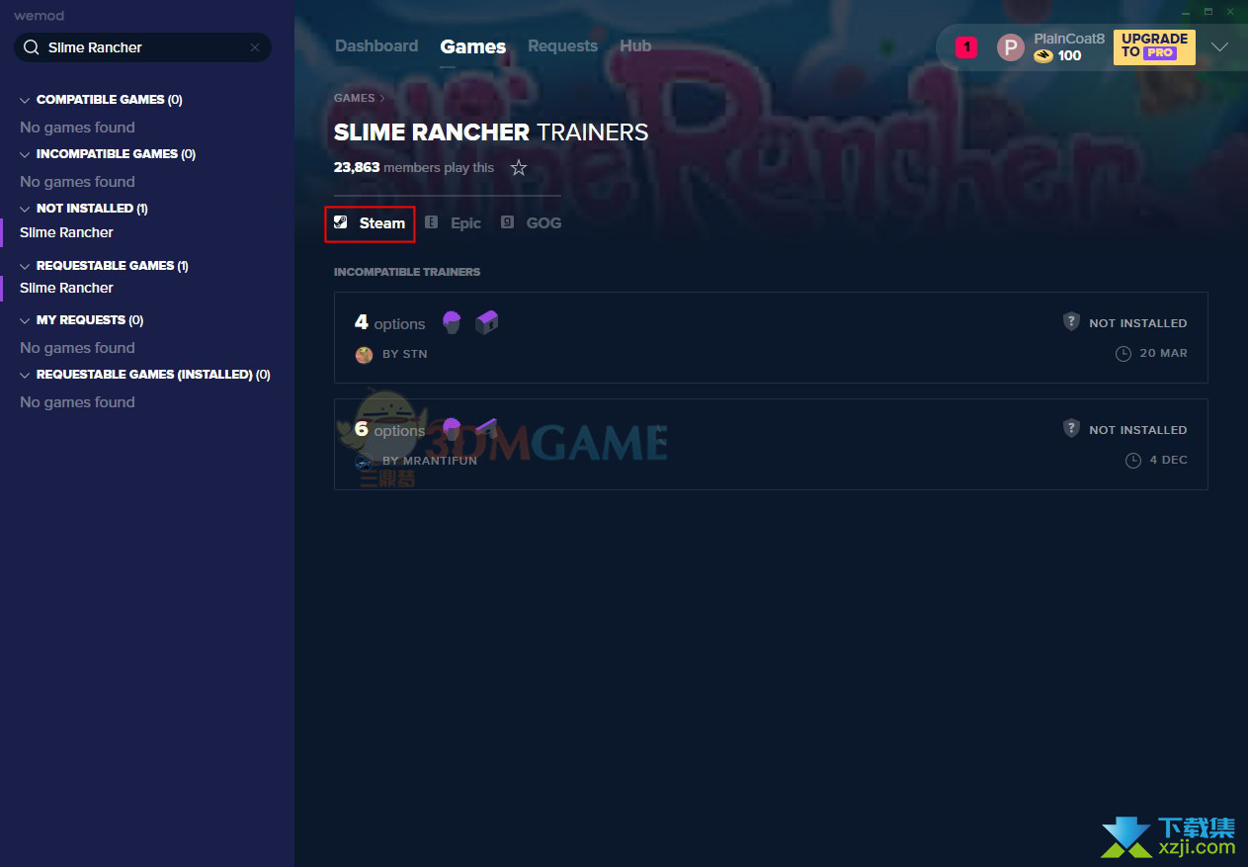Click inventory box icon in STN trainer
Screen dimensions: 1248x867
click(x=486, y=322)
